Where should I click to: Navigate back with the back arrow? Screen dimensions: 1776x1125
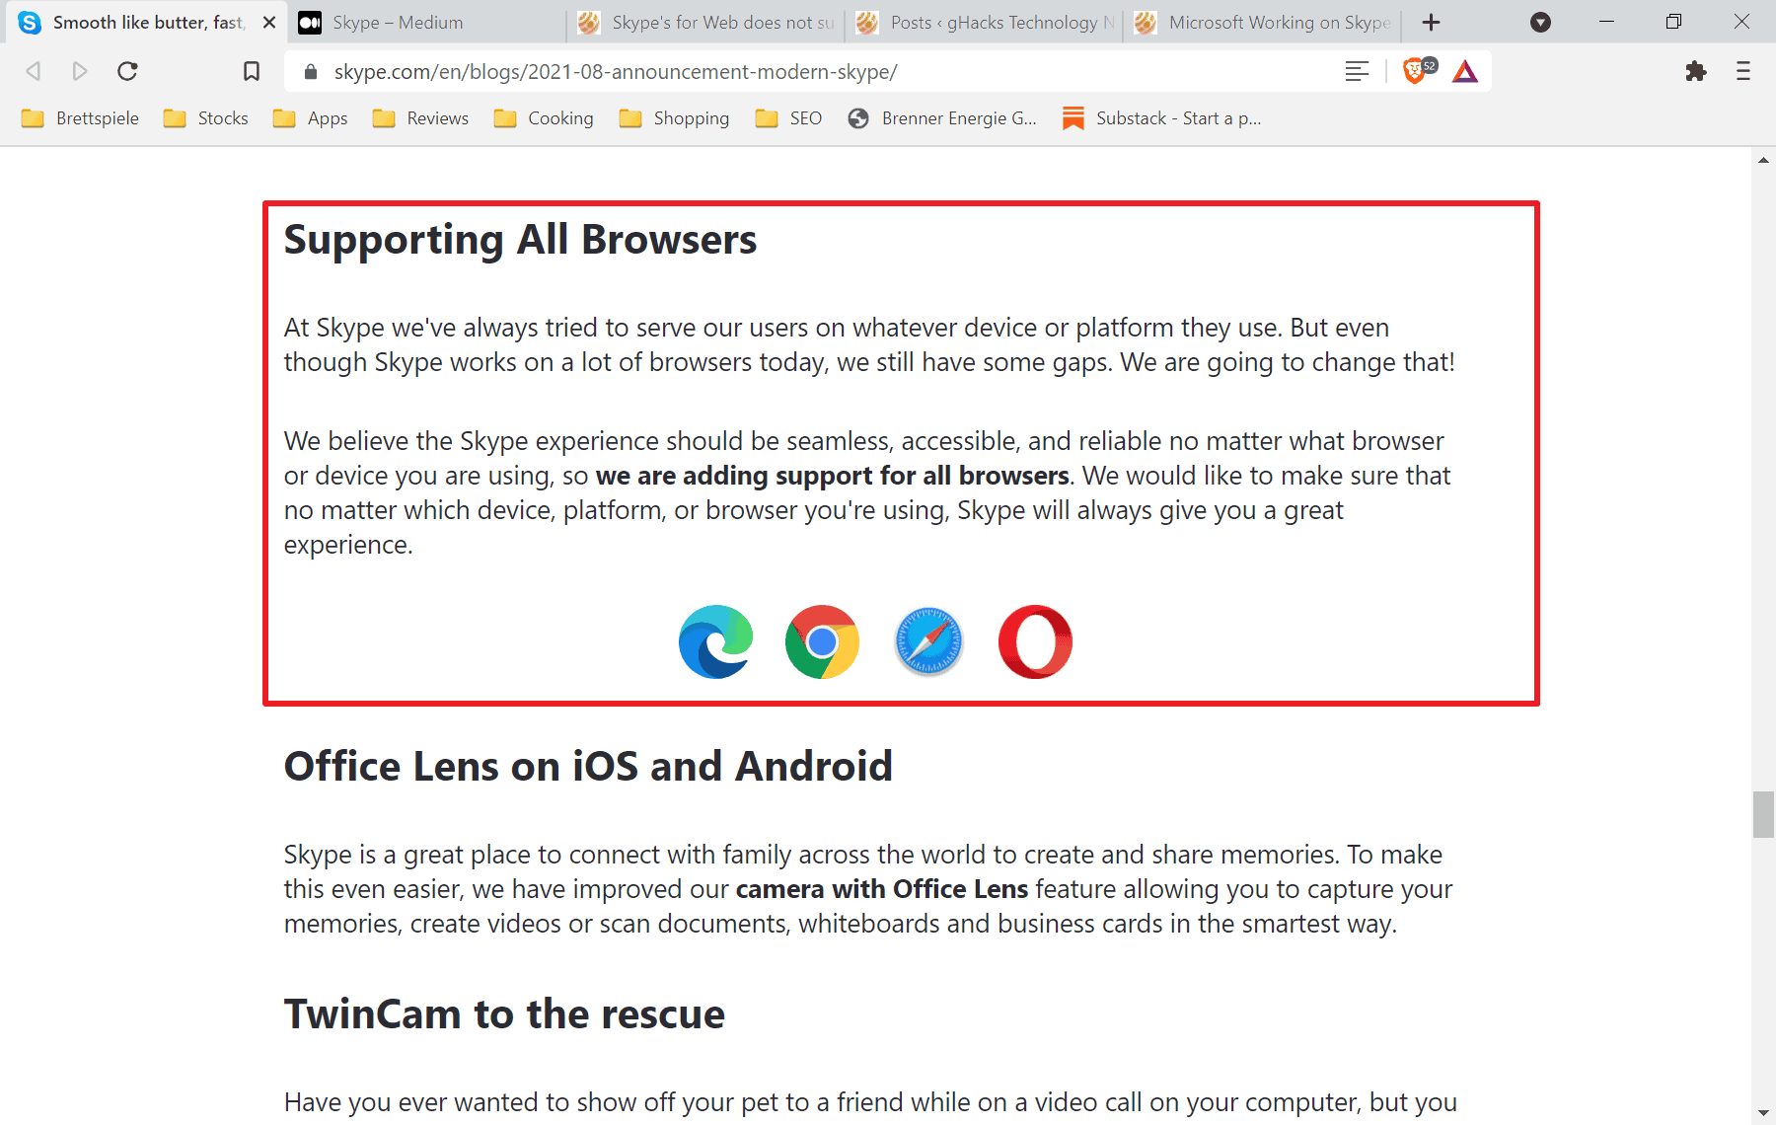(33, 70)
